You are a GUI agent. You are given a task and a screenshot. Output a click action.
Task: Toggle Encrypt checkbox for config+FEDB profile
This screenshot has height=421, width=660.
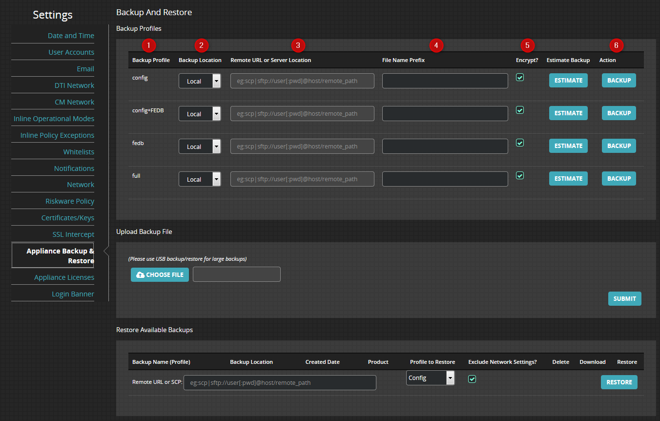click(x=520, y=110)
